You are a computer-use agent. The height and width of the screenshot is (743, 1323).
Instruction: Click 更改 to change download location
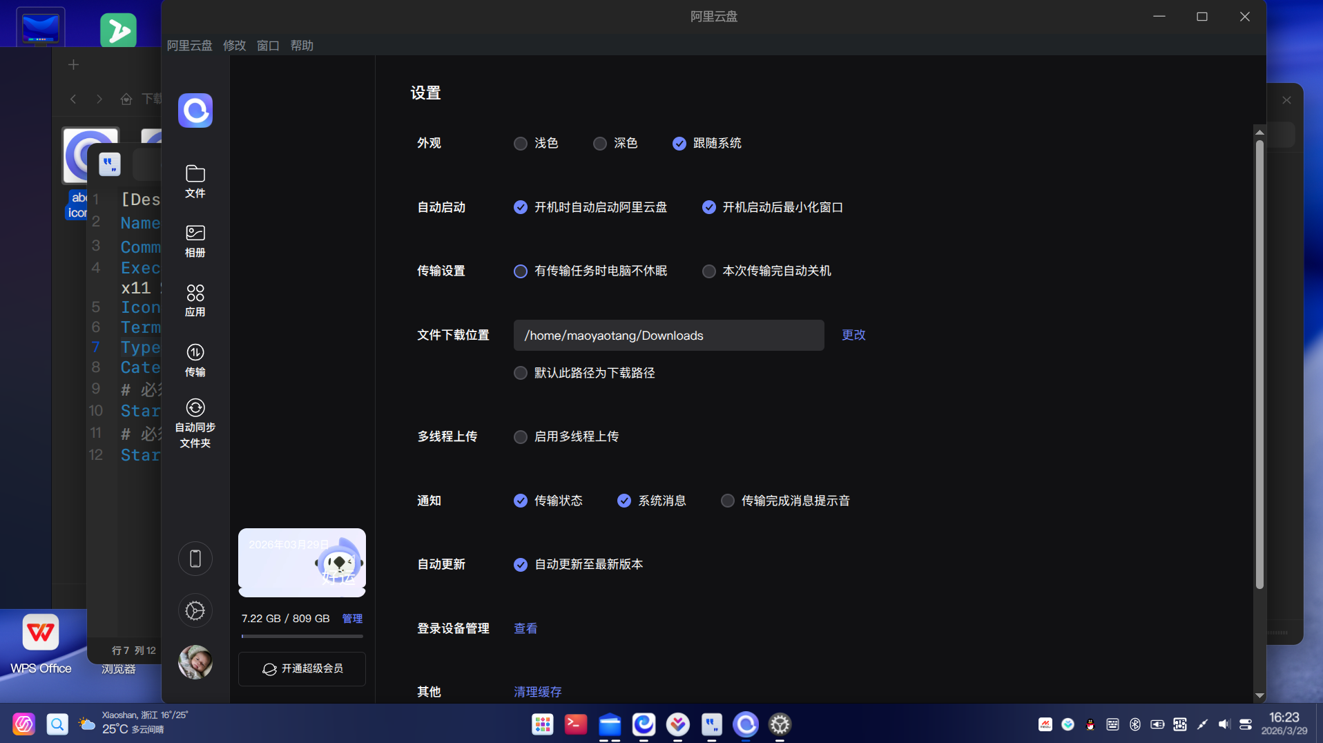pyautogui.click(x=853, y=335)
